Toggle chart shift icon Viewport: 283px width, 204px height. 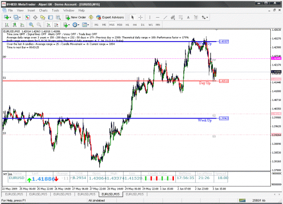click(x=56, y=25)
